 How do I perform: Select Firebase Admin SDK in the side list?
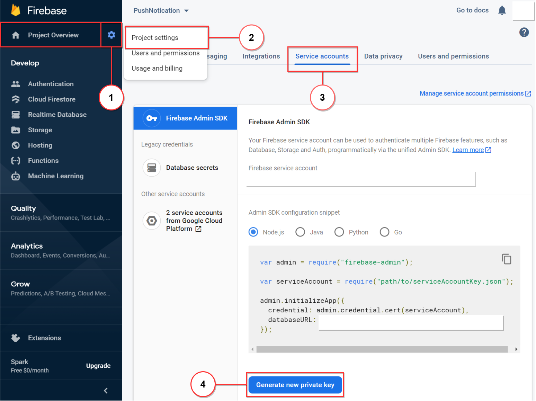[185, 118]
